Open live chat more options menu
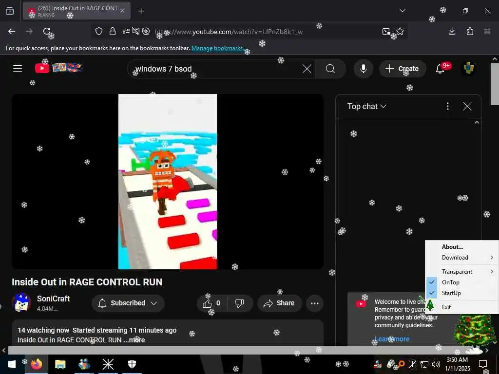This screenshot has height=374, width=499. point(448,106)
